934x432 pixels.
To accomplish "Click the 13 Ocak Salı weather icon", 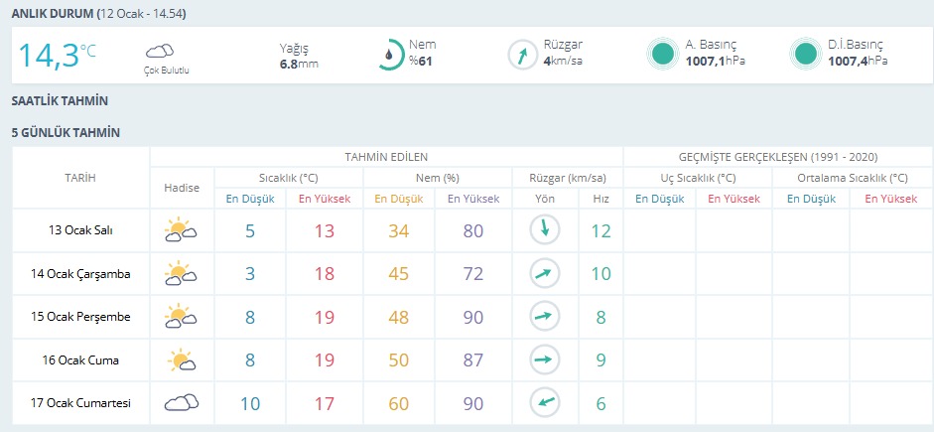I will point(181,230).
